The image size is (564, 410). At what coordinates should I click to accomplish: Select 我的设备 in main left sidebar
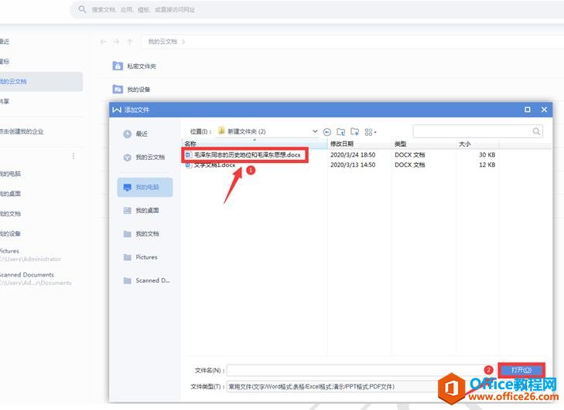pyautogui.click(x=10, y=234)
